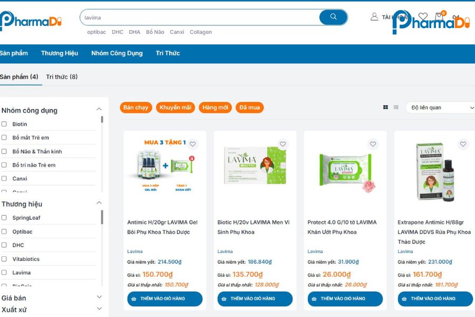Open the Độ liên quan sort dropdown

coord(441,107)
